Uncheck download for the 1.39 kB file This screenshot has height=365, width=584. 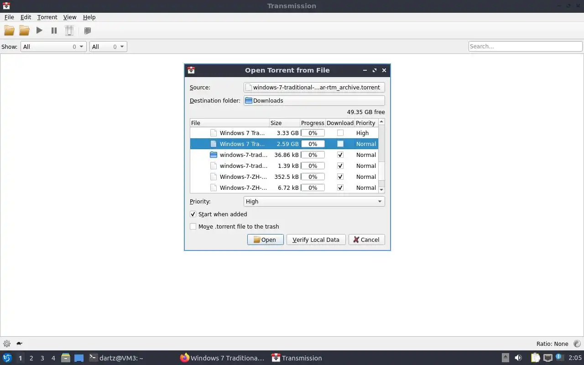340,166
